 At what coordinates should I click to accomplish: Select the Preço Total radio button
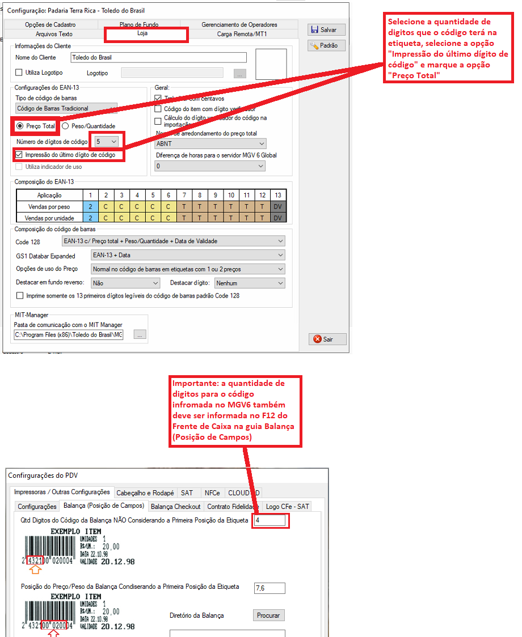coord(20,126)
